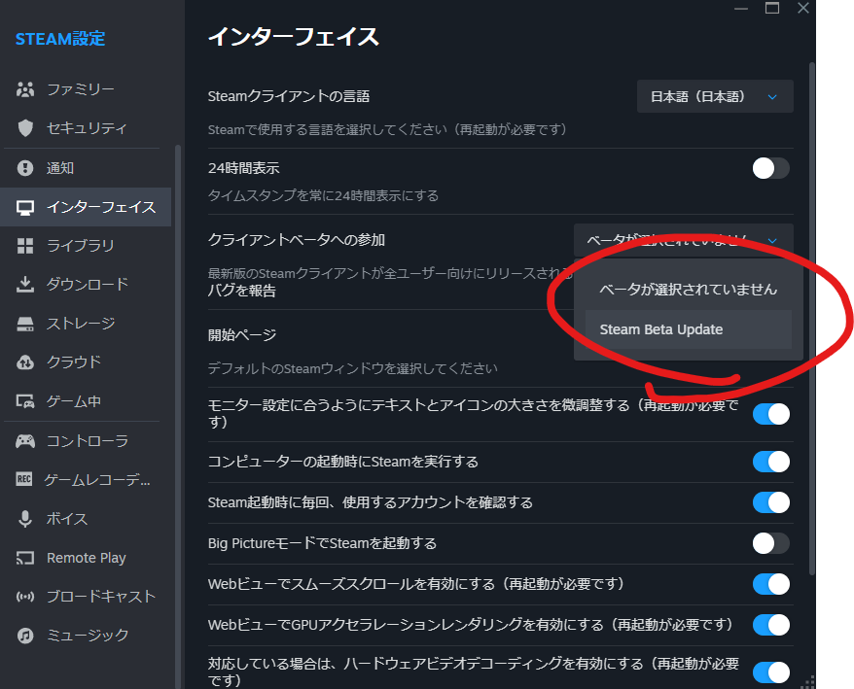The width and height of the screenshot is (854, 689).
Task: Close the Steam settings window
Action: (x=802, y=8)
